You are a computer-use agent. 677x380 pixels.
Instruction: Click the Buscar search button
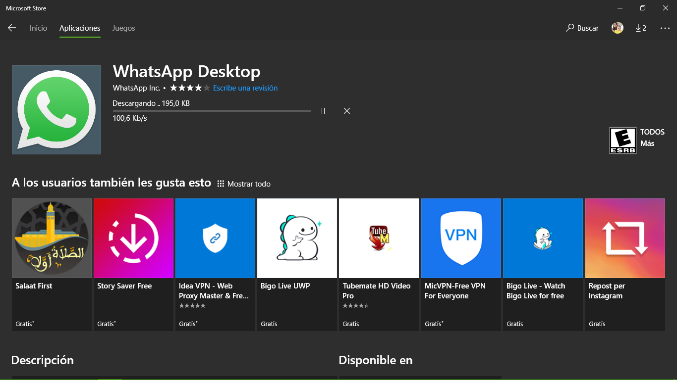(582, 28)
